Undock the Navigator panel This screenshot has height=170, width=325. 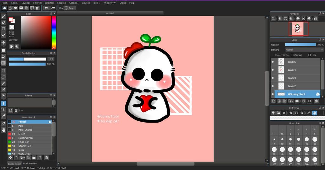click(320, 13)
